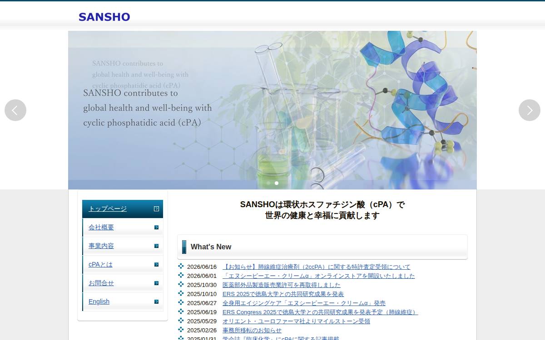Open the 事務所移転のお知らせ news link
545x340 pixels.
pyautogui.click(x=252, y=330)
